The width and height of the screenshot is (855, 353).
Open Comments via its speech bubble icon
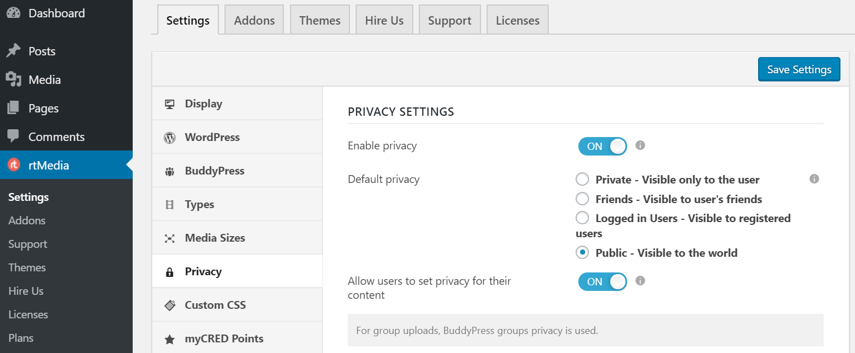coord(12,136)
